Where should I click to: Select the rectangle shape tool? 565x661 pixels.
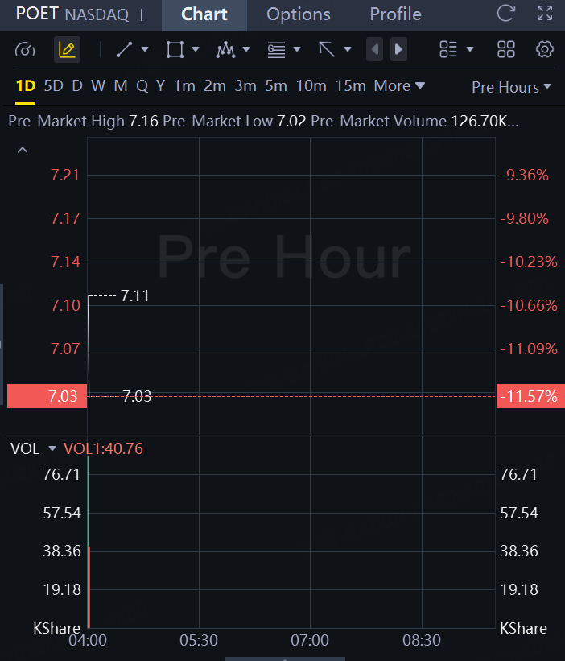[175, 49]
